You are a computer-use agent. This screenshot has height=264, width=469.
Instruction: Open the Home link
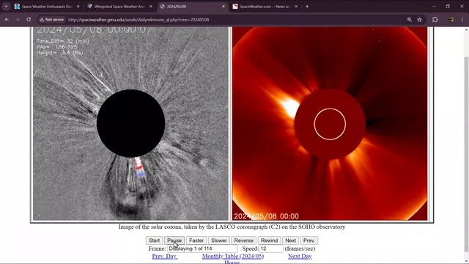[232, 263]
